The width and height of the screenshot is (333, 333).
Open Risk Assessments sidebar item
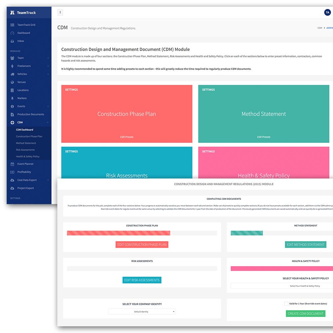click(25, 150)
